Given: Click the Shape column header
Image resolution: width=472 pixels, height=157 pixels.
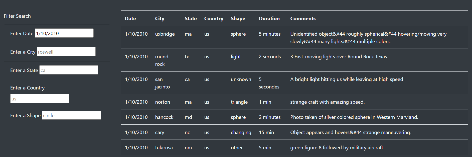Looking at the screenshot, I should (238, 18).
